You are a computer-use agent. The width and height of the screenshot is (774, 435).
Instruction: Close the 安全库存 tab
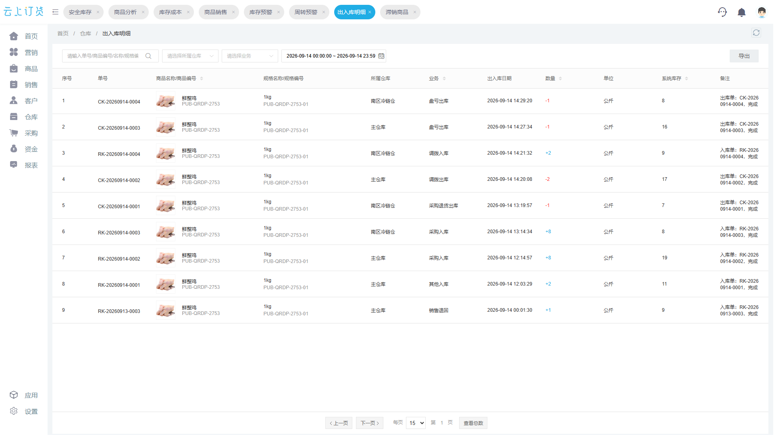coord(98,12)
